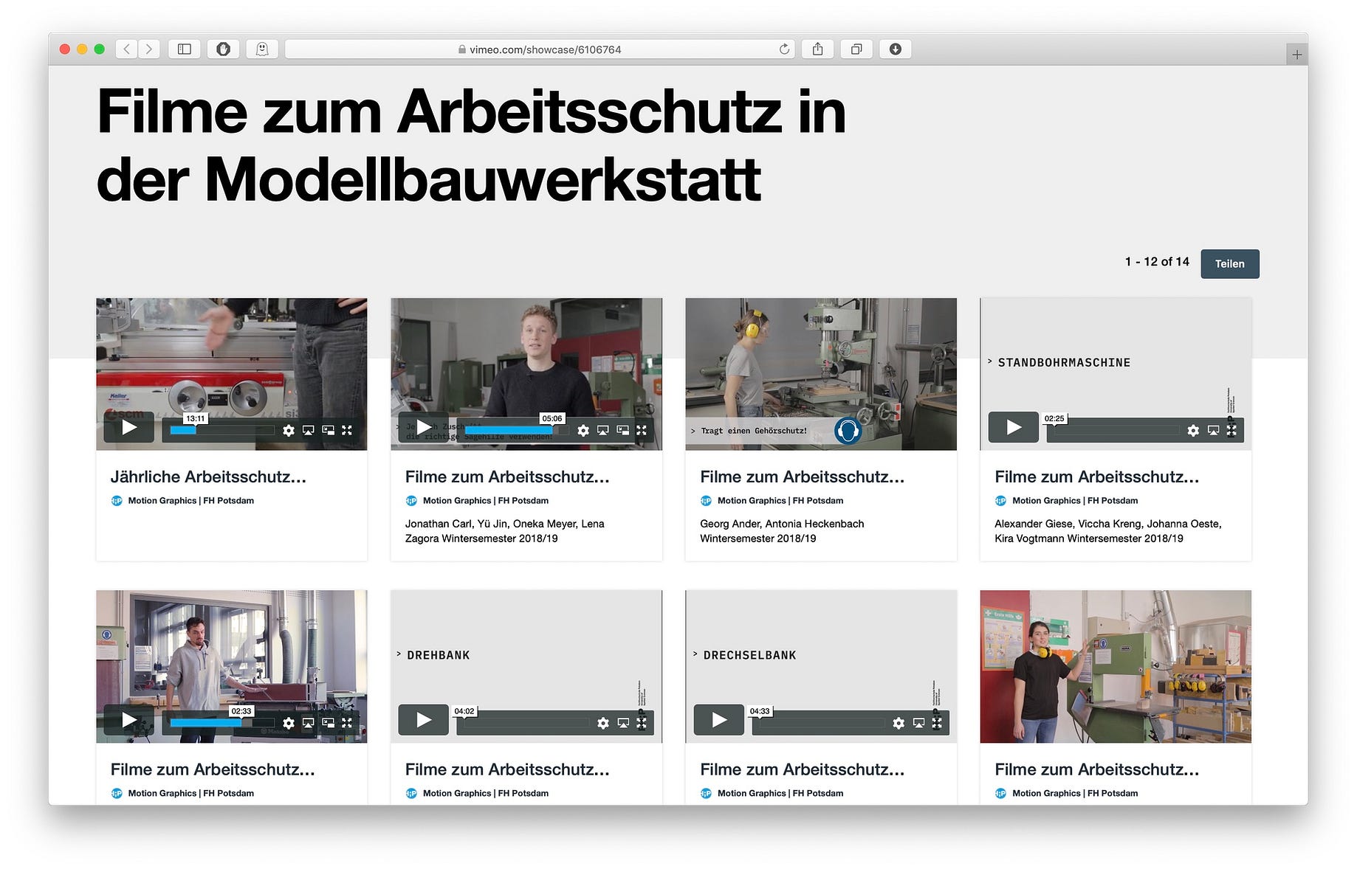The height and width of the screenshot is (869, 1357).
Task: Click AirPlay icon on the Drehbank video
Action: pyautogui.click(x=623, y=723)
